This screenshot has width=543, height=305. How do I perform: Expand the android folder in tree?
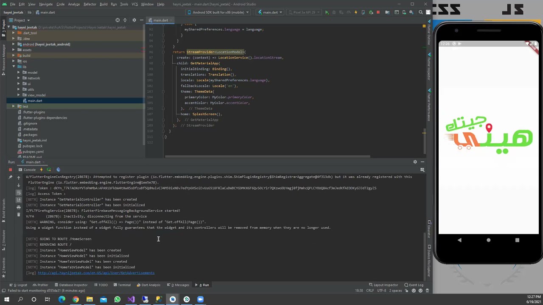pos(13,44)
